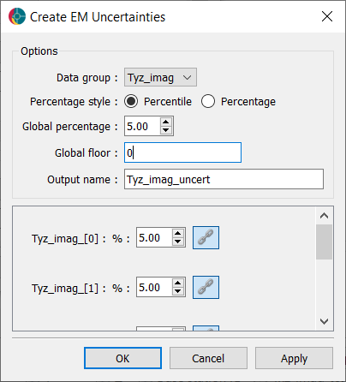
Task: Toggle the link icon for Tyz_imag_[0]
Action: [206, 237]
